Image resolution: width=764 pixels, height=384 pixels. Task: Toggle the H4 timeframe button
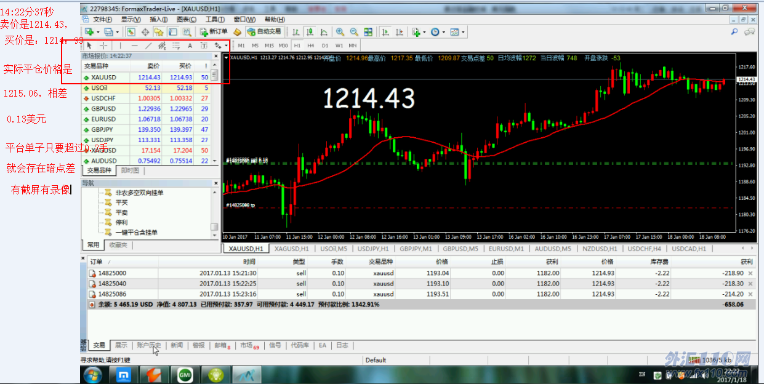[x=310, y=46]
